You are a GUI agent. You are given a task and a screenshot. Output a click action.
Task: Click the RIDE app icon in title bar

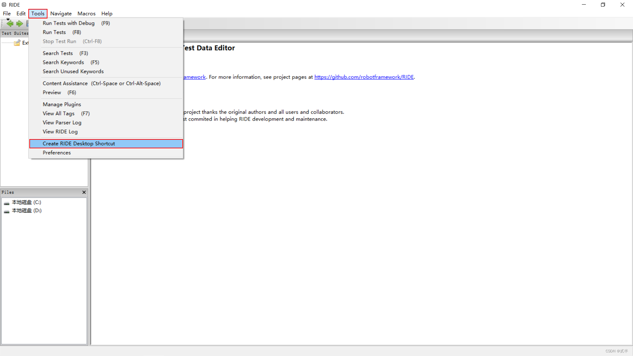(4, 5)
